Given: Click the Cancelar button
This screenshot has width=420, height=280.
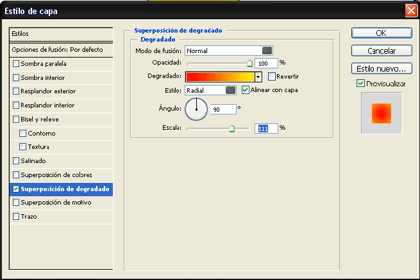Looking at the screenshot, I should click(x=382, y=51).
